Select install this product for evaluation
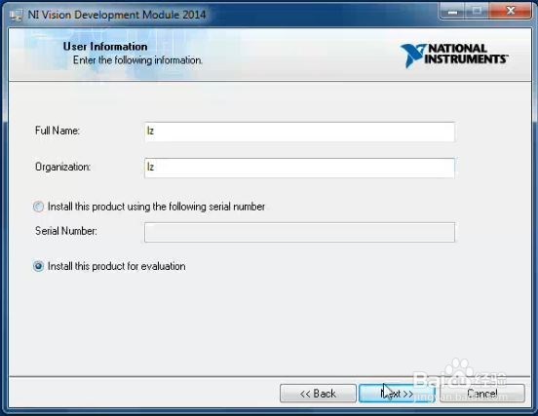538x416 pixels. (x=38, y=266)
